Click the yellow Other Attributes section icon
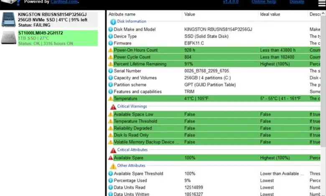This screenshot has width=326, height=196. pos(113,166)
